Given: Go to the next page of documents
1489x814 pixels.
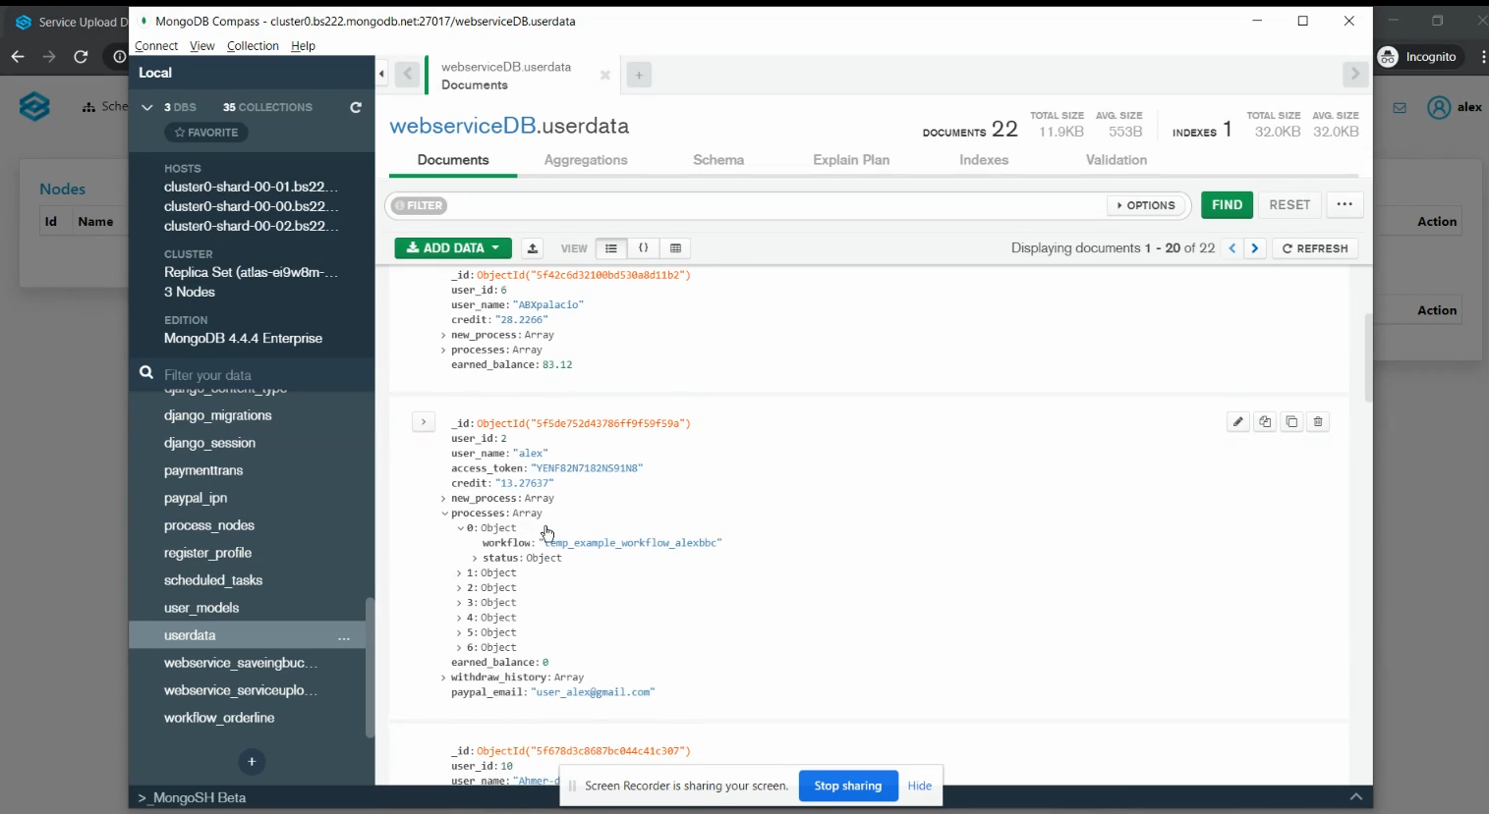Looking at the screenshot, I should click(1255, 248).
